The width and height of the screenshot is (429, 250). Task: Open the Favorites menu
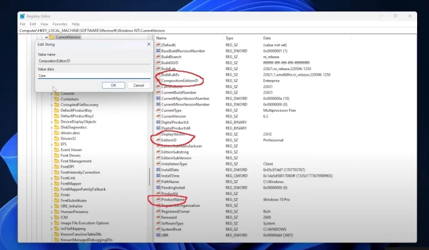click(x=59, y=24)
